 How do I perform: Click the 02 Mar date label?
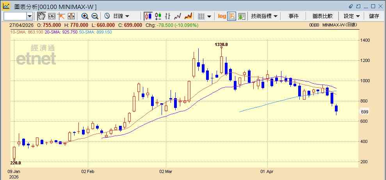pyautogui.click(x=166, y=171)
